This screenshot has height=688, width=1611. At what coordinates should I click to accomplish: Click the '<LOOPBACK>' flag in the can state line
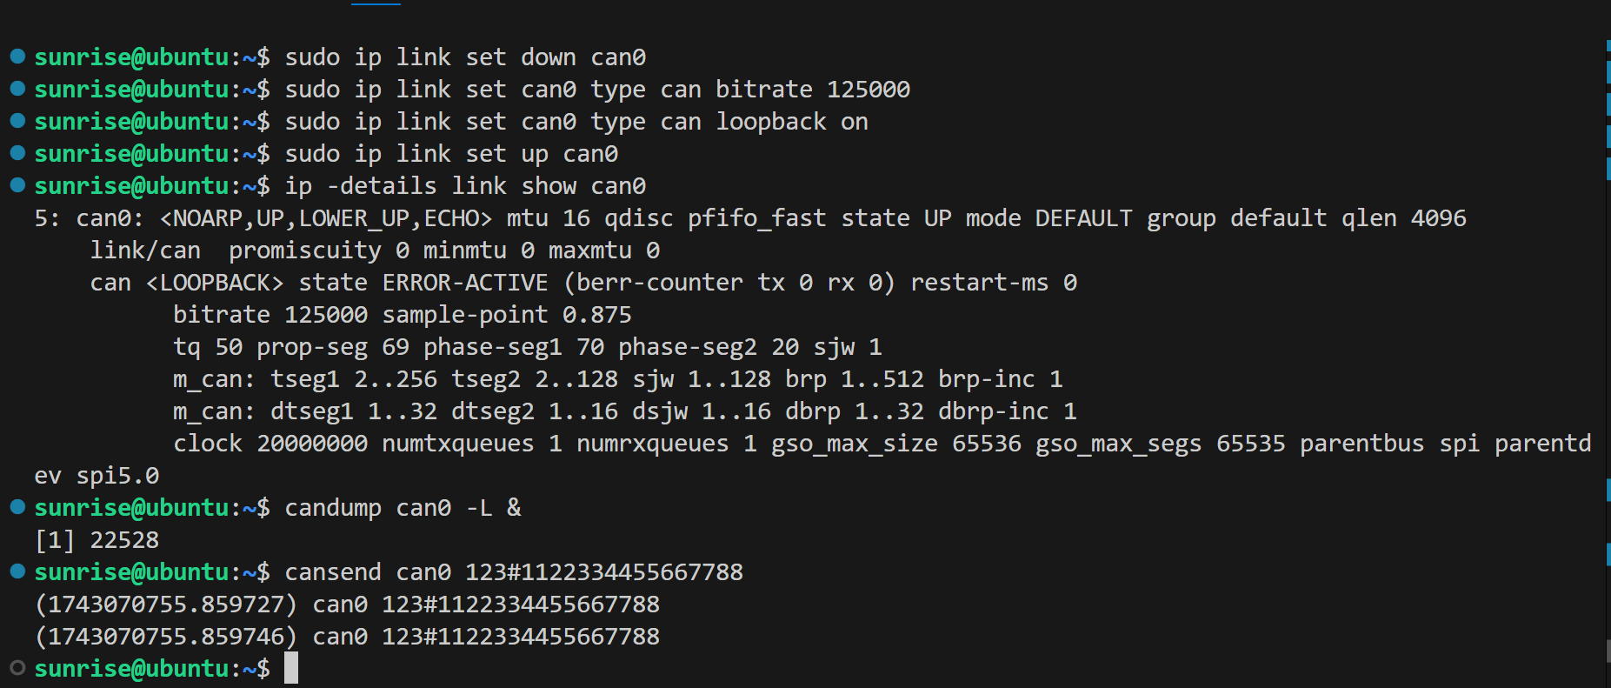[x=215, y=283]
